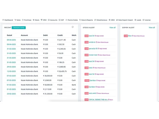The image size is (159, 119).
Task: Open the Dashboard menu item
Action: (8, 20)
